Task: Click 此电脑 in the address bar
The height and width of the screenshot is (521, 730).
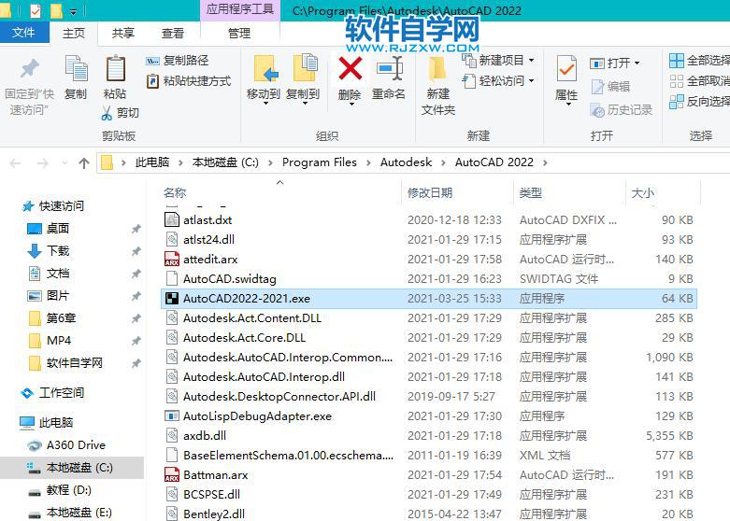Action: (x=152, y=162)
